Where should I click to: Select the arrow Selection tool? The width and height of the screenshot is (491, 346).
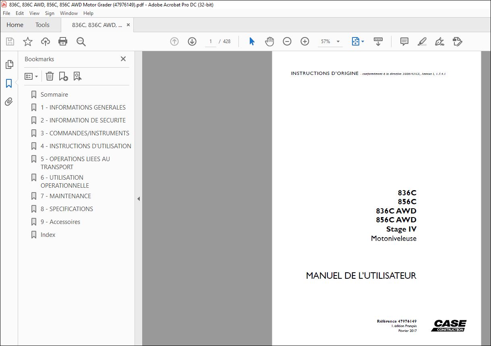click(x=252, y=41)
